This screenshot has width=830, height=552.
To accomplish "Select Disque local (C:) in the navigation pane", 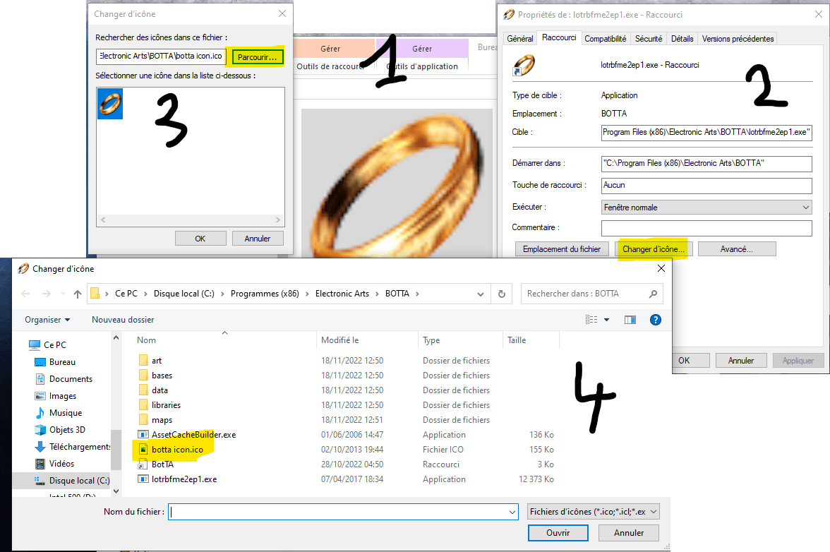I will 72,481.
